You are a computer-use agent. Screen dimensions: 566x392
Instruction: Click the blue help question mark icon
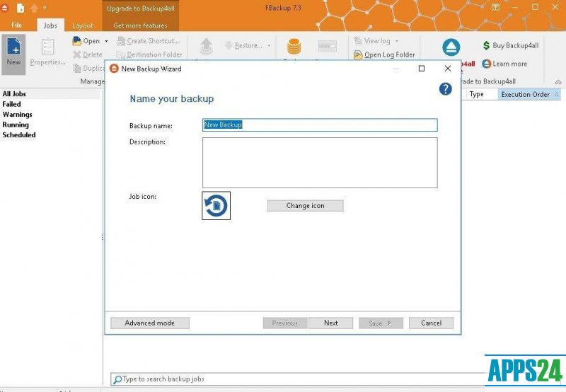pos(445,88)
